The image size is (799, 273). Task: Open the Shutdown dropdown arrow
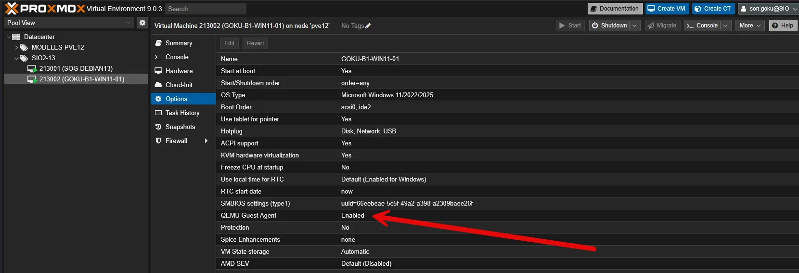point(634,26)
